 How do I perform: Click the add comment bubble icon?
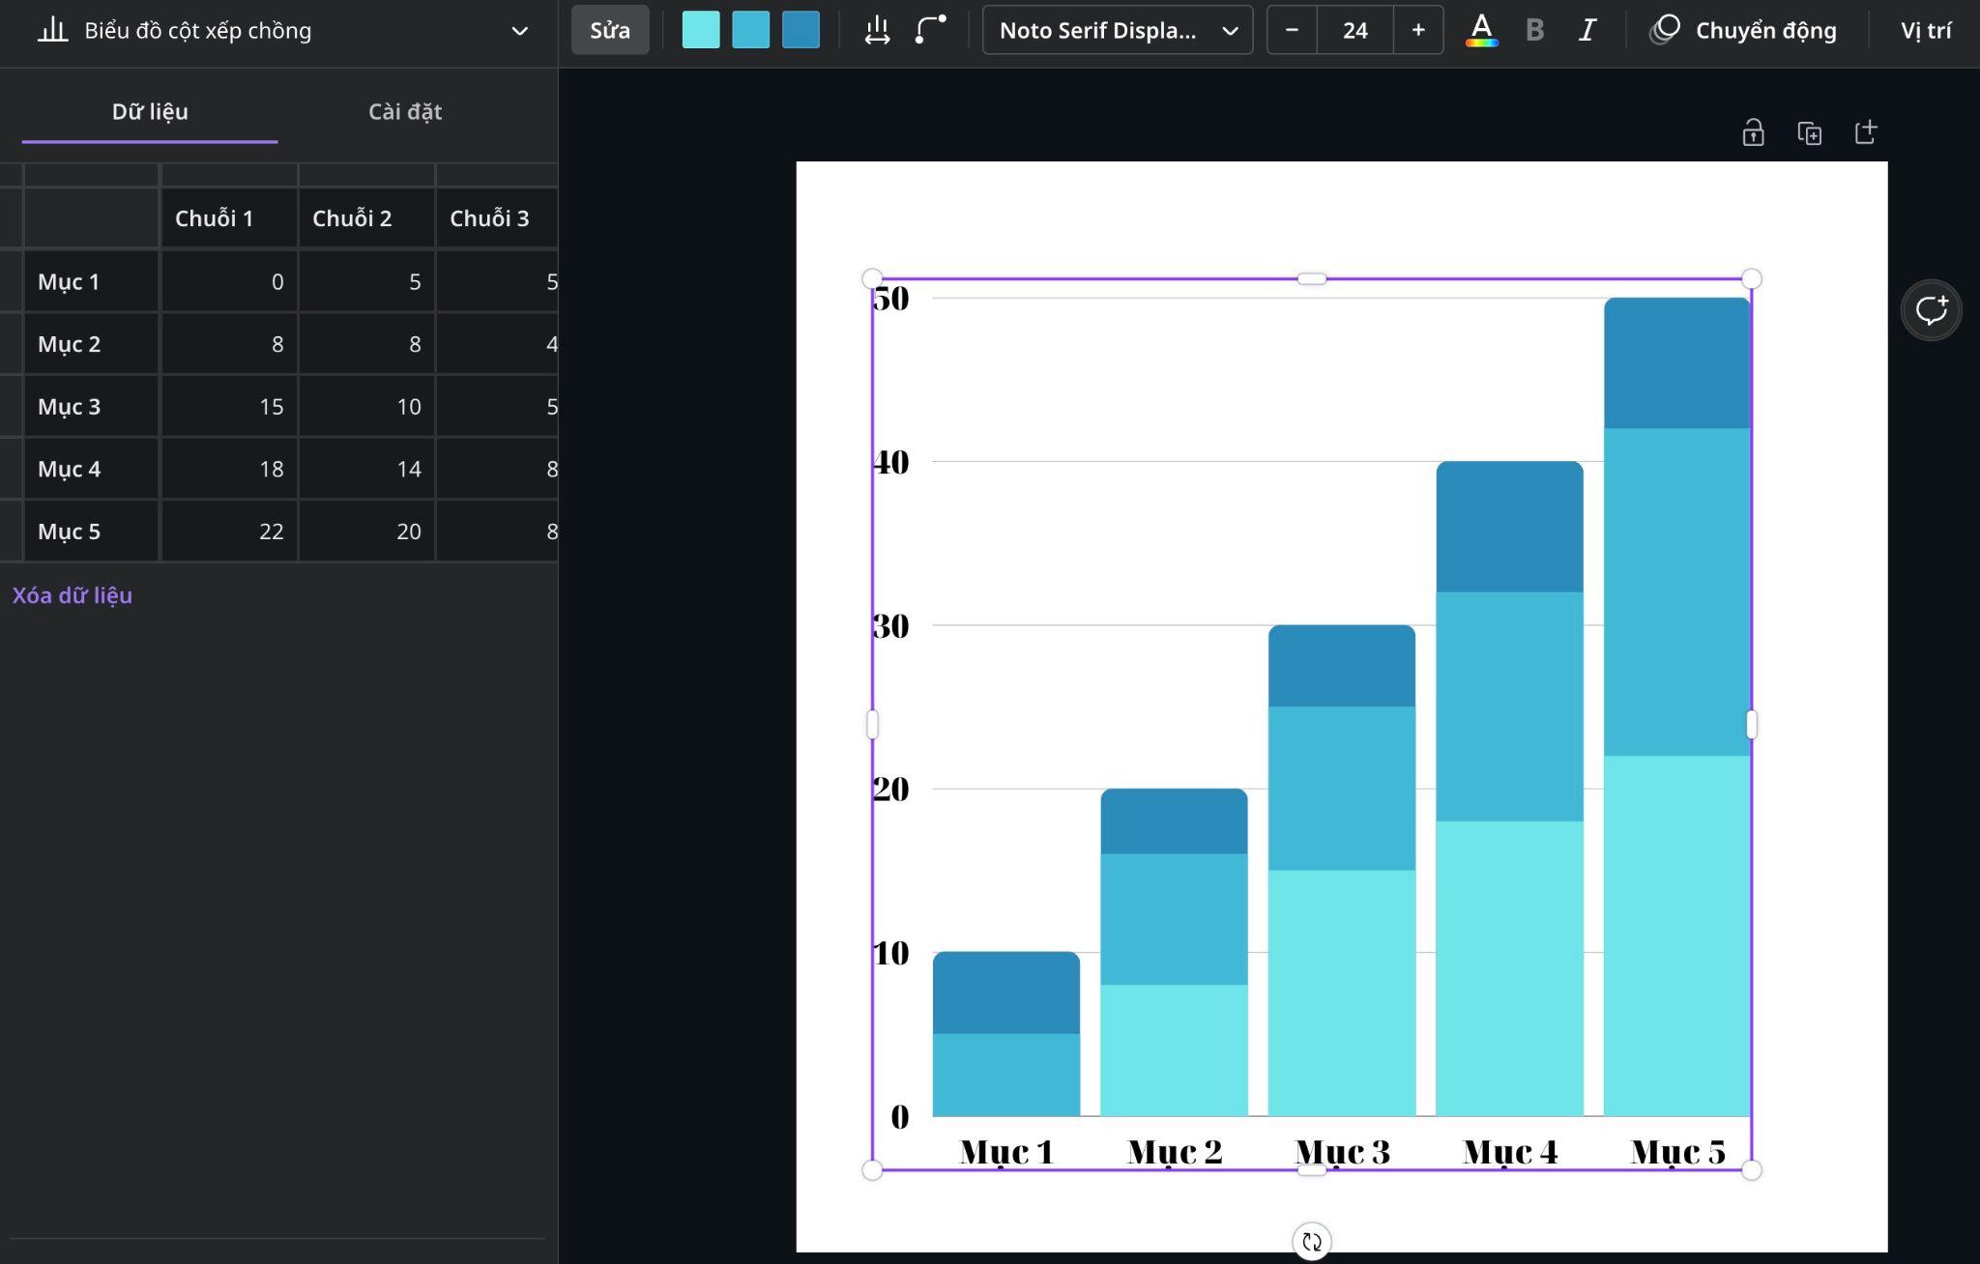pos(1931,310)
